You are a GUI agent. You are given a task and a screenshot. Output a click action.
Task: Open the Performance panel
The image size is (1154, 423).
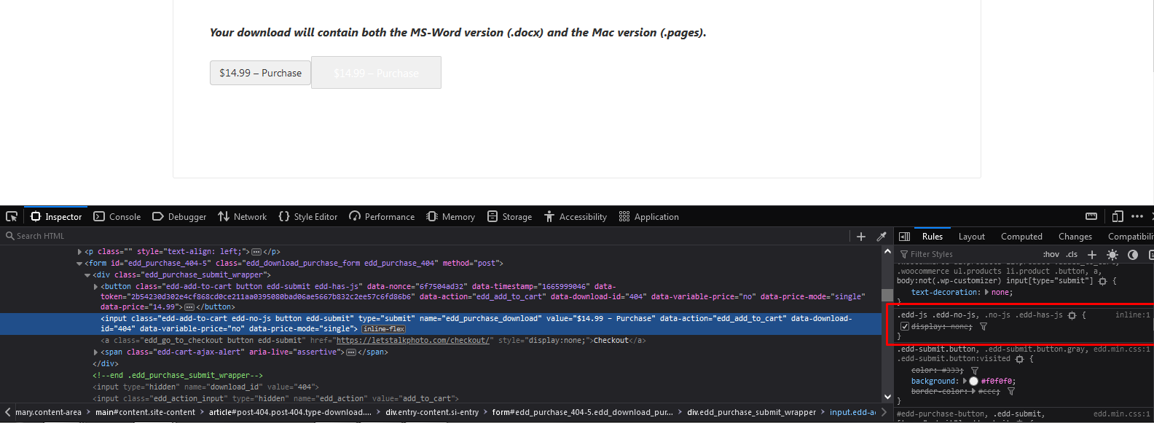[382, 216]
